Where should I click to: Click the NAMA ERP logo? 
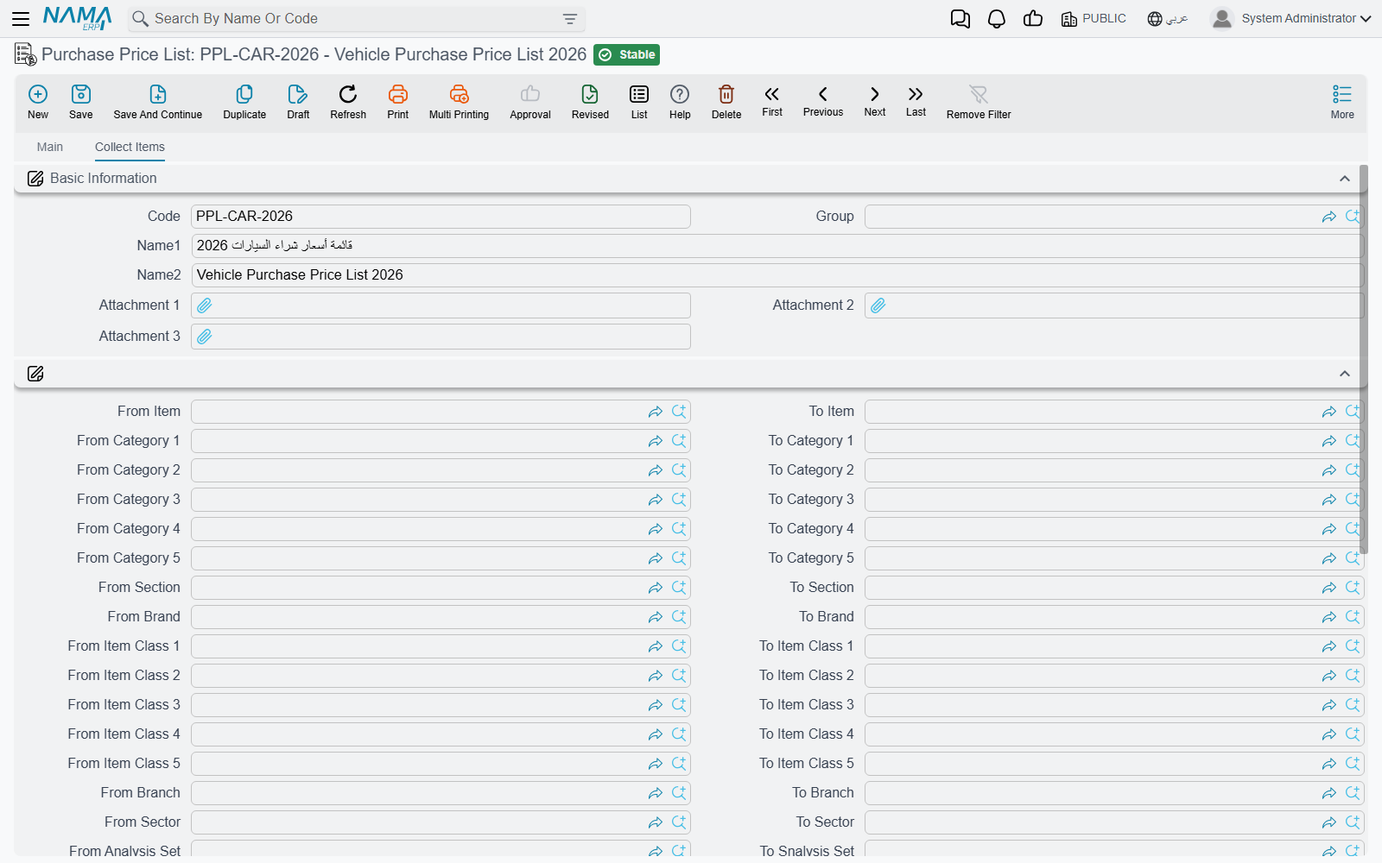pos(78,18)
